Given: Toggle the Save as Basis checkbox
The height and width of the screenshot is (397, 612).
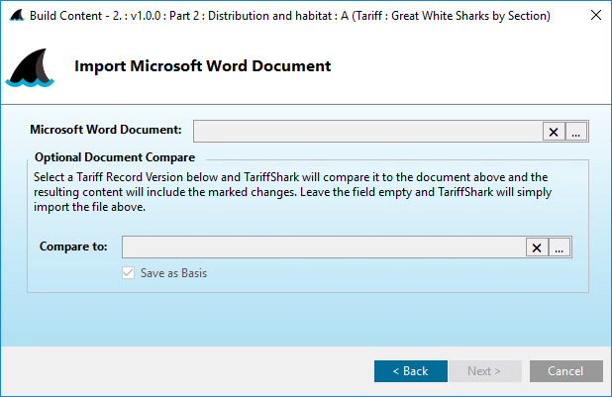Looking at the screenshot, I should pyautogui.click(x=127, y=273).
